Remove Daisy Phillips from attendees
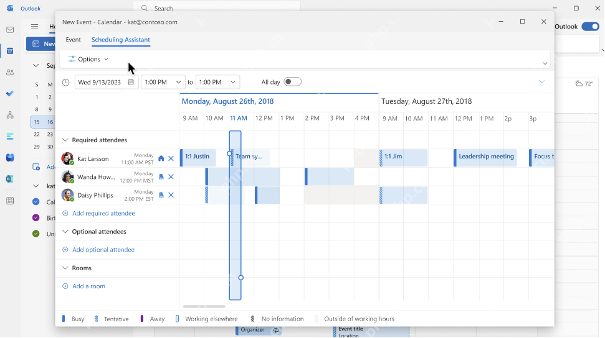The image size is (605, 338). coord(171,195)
